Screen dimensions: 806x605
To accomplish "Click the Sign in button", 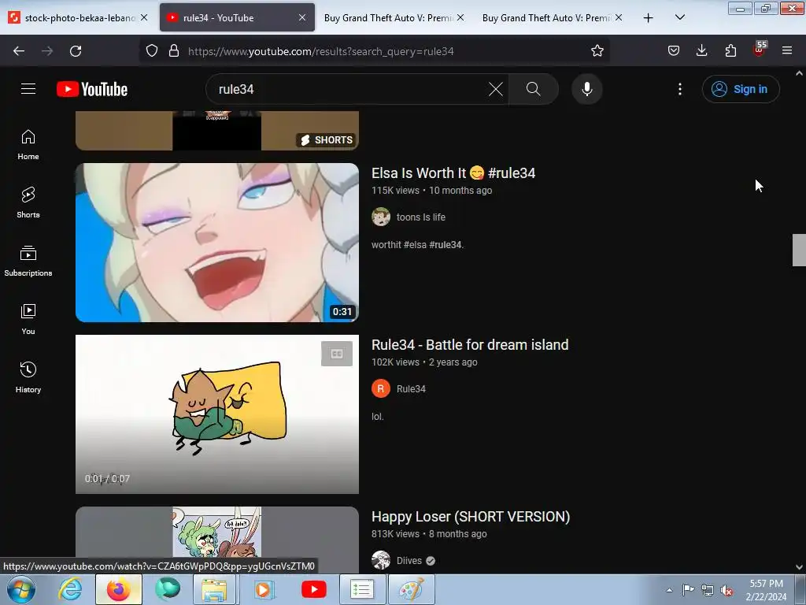I will point(741,89).
